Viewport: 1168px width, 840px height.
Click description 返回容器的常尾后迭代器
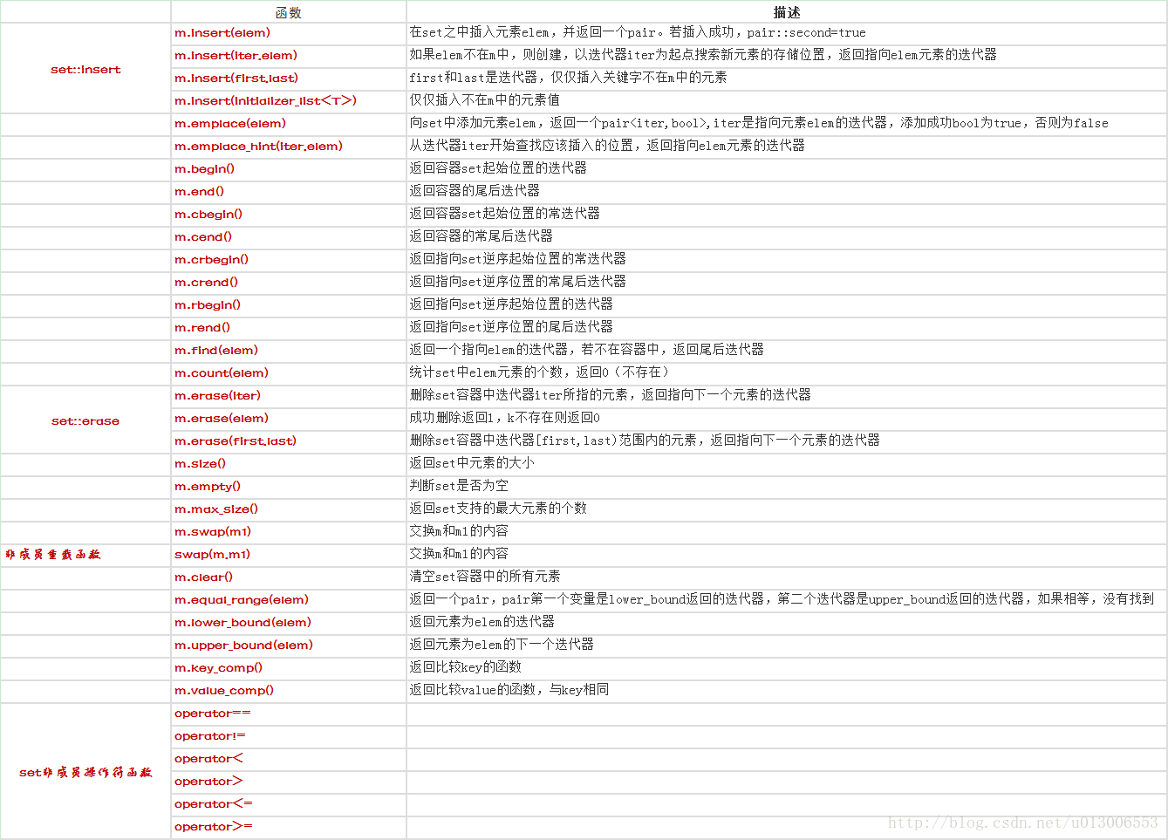[x=786, y=237]
